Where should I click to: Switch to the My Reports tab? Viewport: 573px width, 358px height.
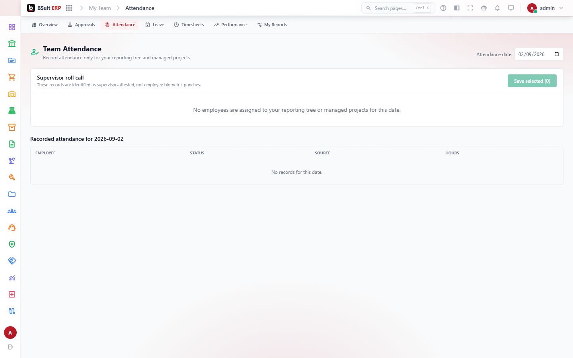(x=272, y=25)
